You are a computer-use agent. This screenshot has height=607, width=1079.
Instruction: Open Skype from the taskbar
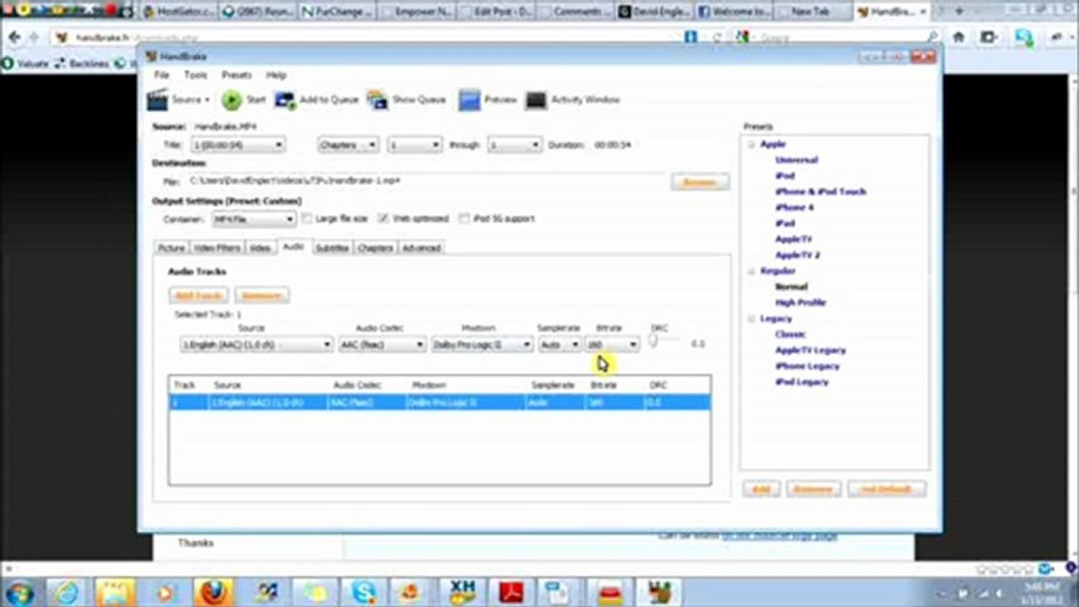point(364,592)
